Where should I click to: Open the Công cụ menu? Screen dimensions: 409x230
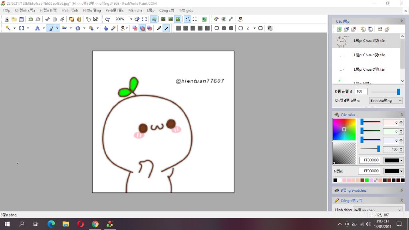167,10
